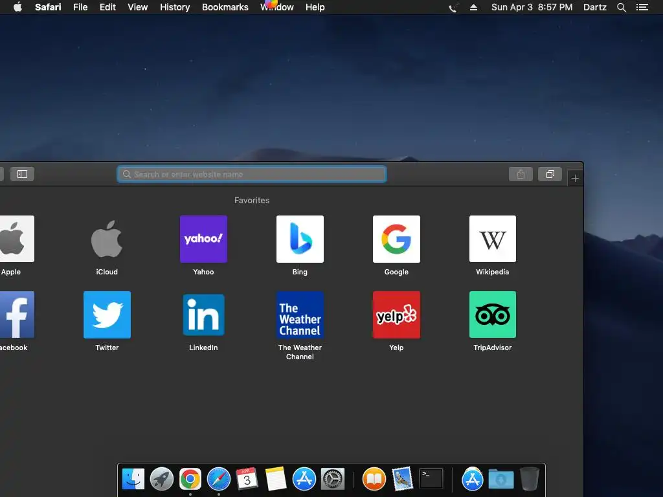Open Books app from the Dock
This screenshot has height=497, width=663.
point(374,479)
